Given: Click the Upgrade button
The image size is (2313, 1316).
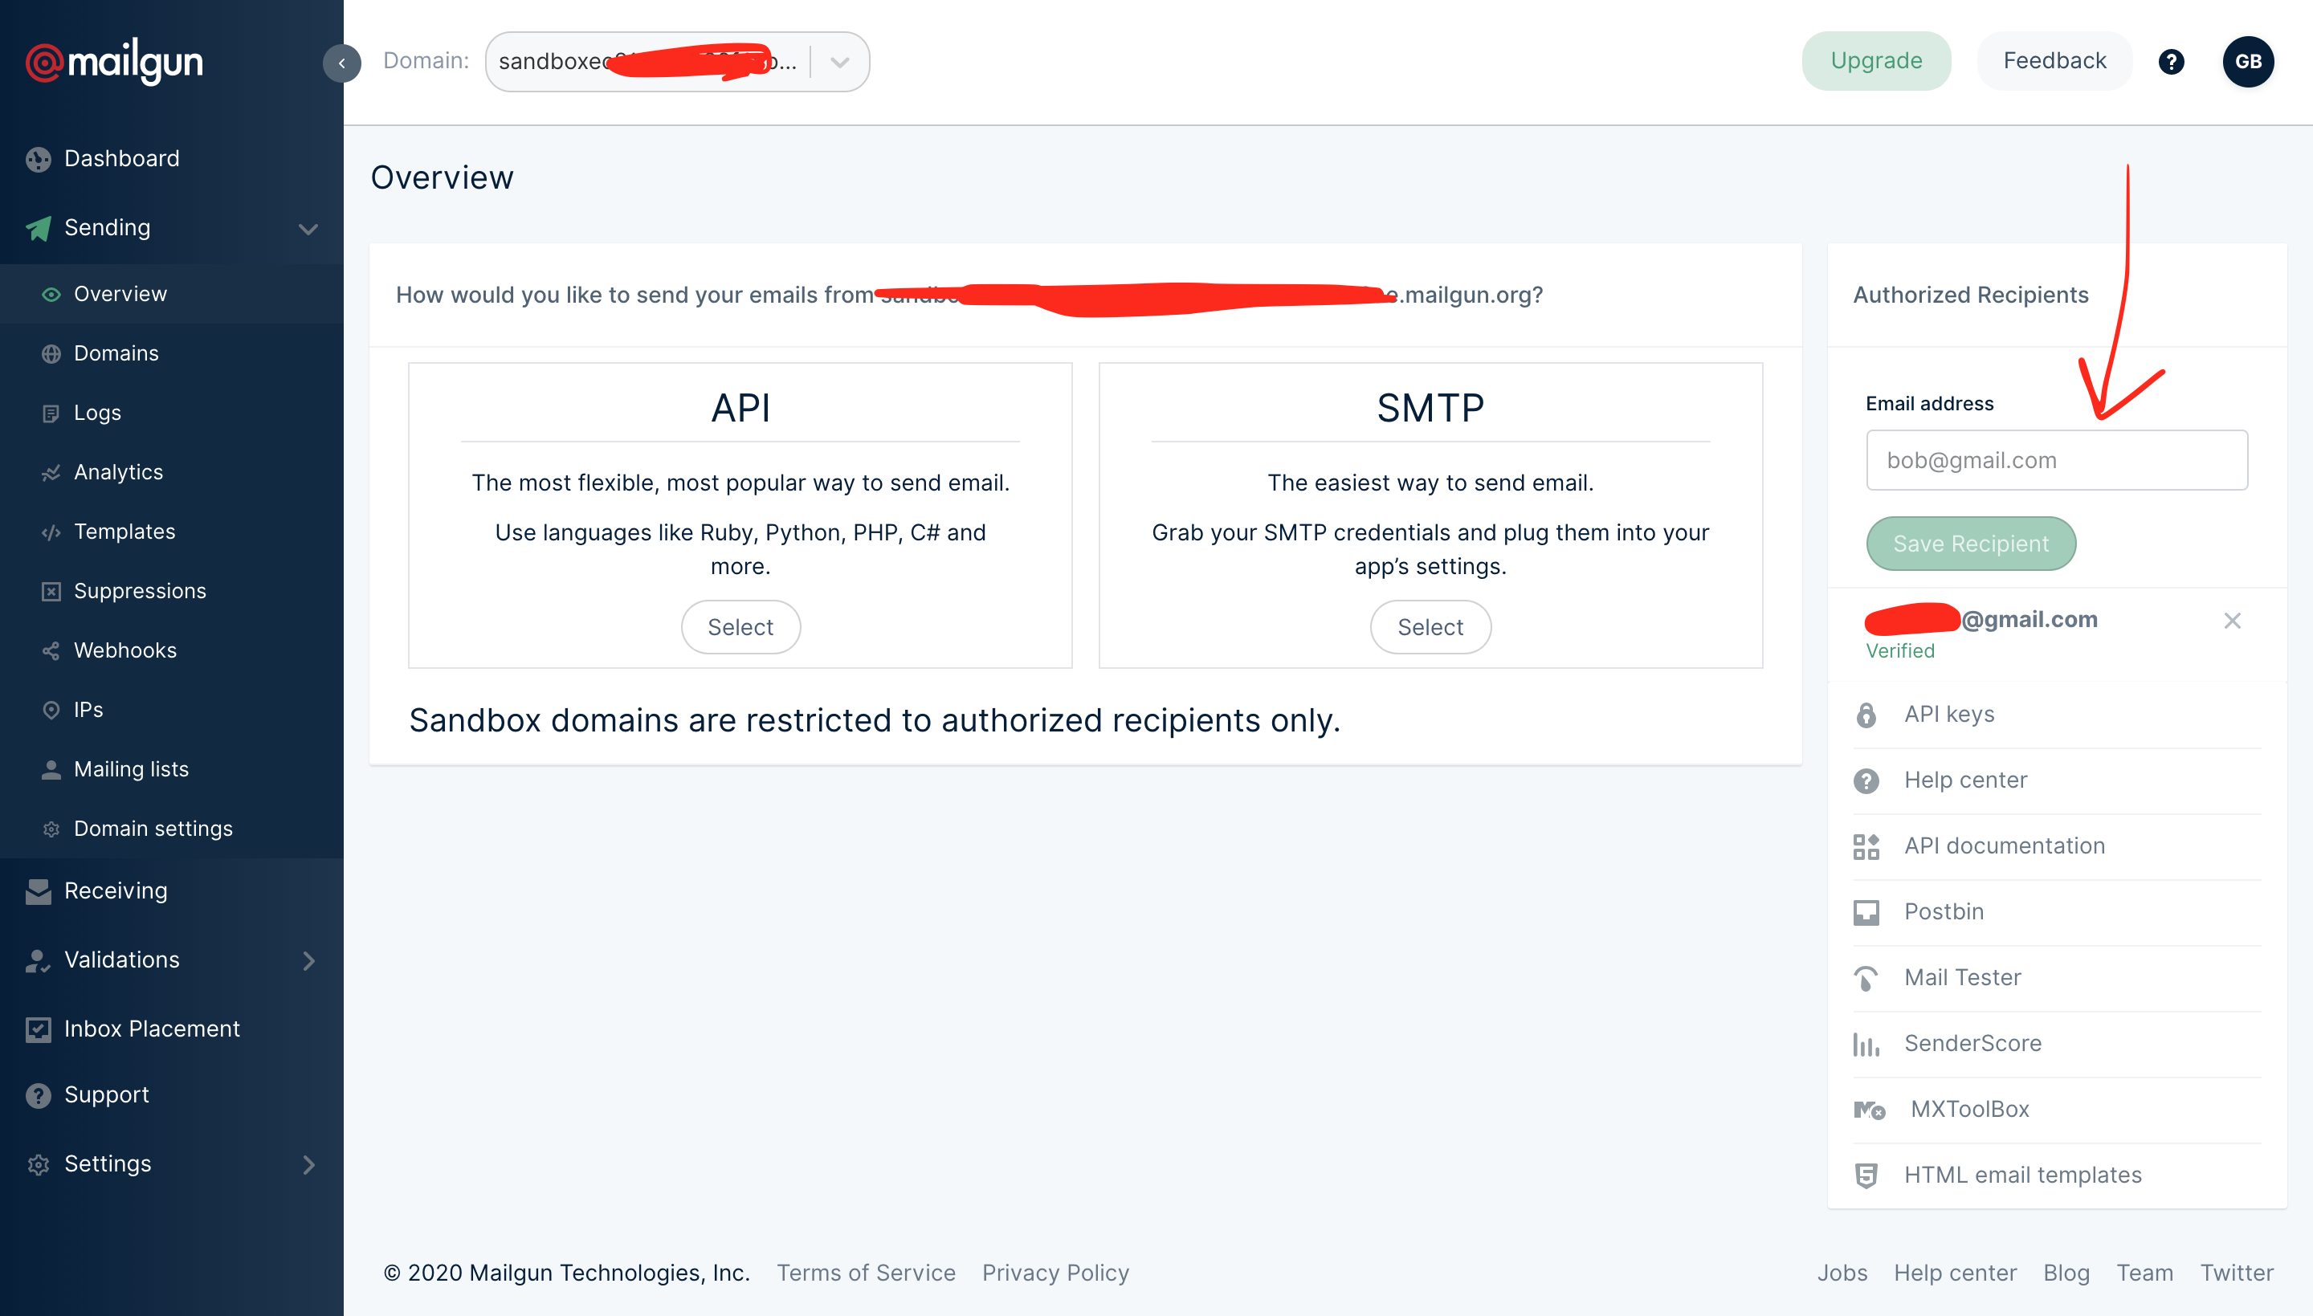Looking at the screenshot, I should [1875, 60].
